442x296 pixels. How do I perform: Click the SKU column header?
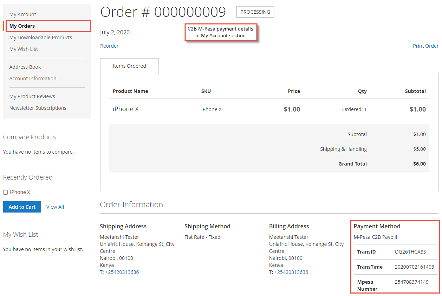pos(206,91)
